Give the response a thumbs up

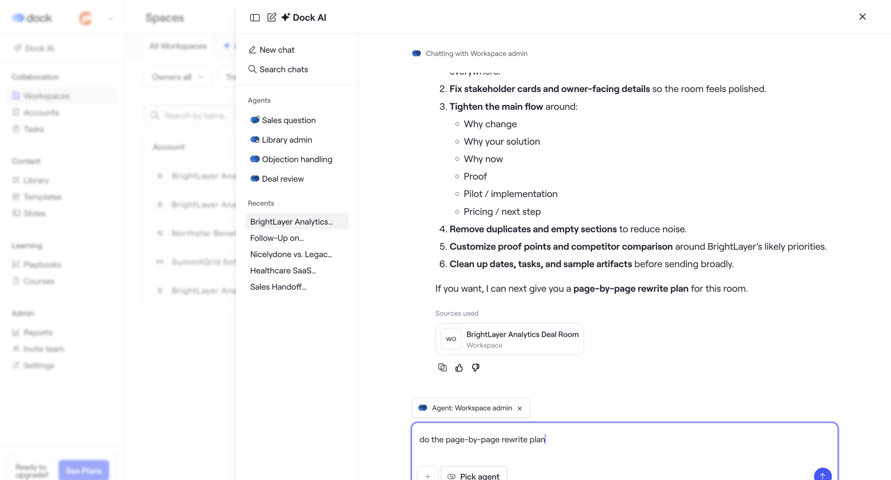point(459,368)
